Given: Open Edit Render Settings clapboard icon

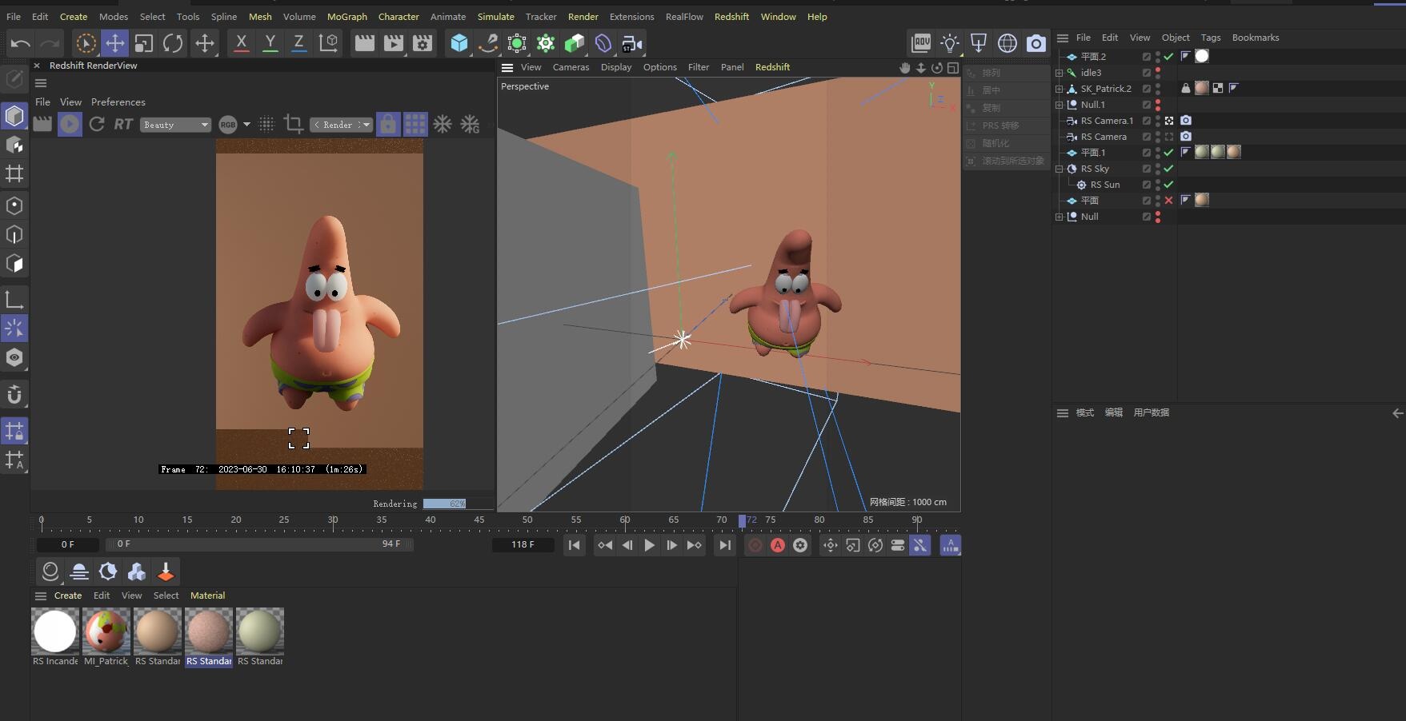Looking at the screenshot, I should point(423,43).
